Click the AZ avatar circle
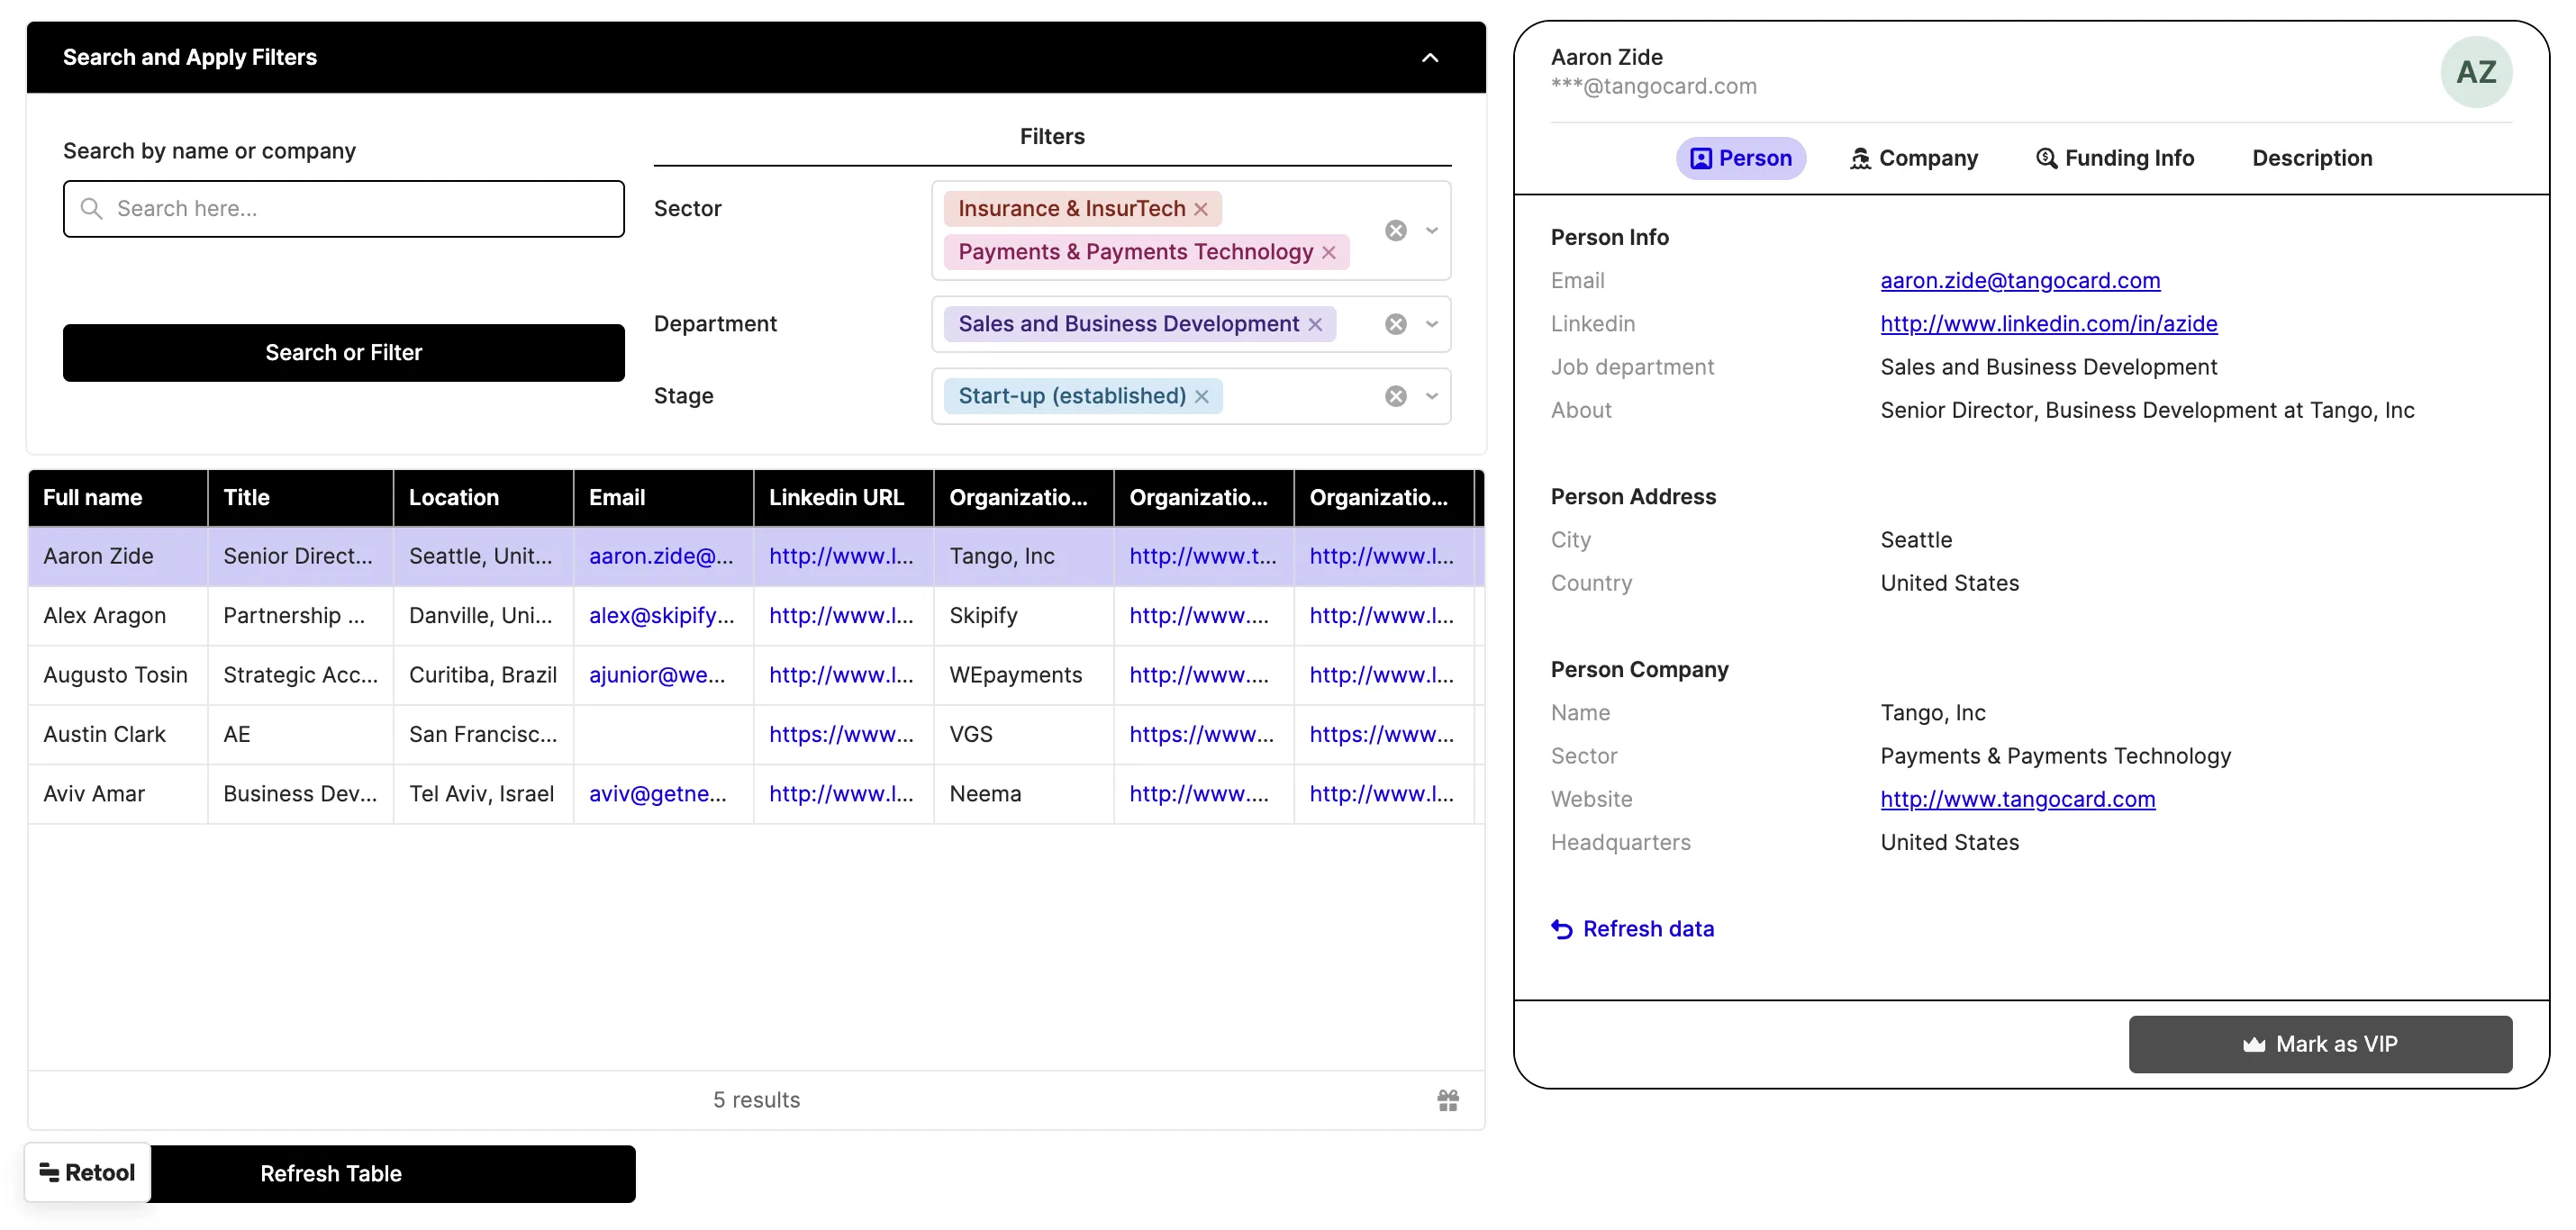 coord(2475,72)
